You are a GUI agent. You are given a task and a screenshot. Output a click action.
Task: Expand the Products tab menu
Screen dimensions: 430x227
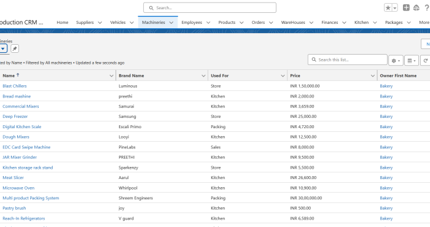click(x=241, y=23)
